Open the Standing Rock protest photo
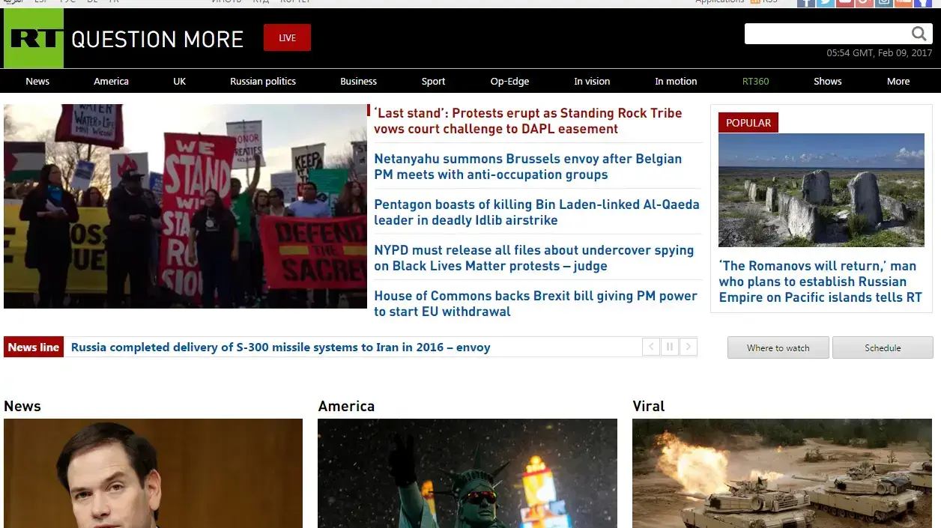 (185, 206)
